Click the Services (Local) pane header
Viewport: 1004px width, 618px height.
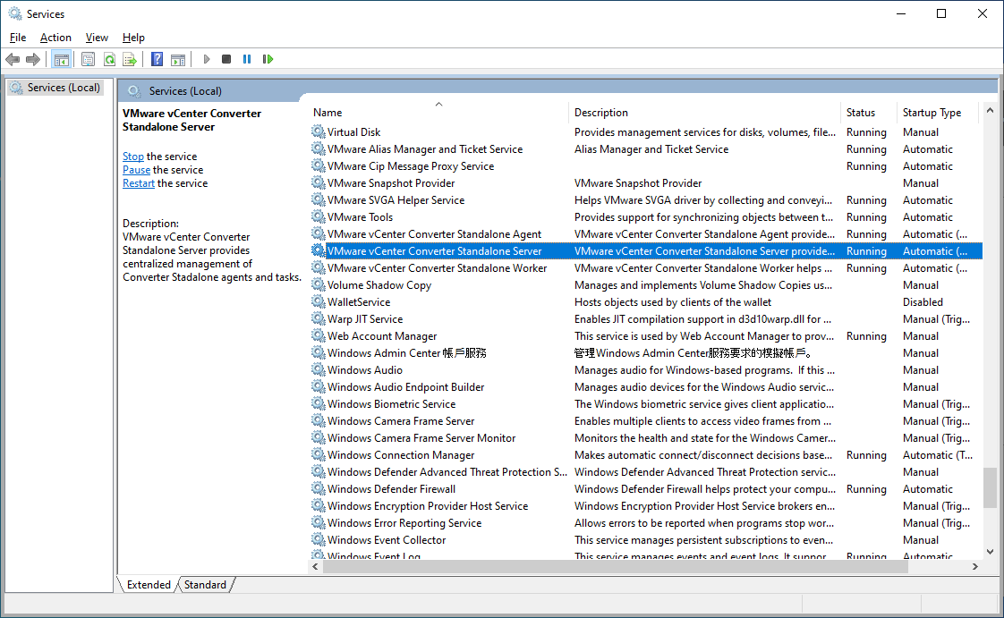(x=557, y=91)
